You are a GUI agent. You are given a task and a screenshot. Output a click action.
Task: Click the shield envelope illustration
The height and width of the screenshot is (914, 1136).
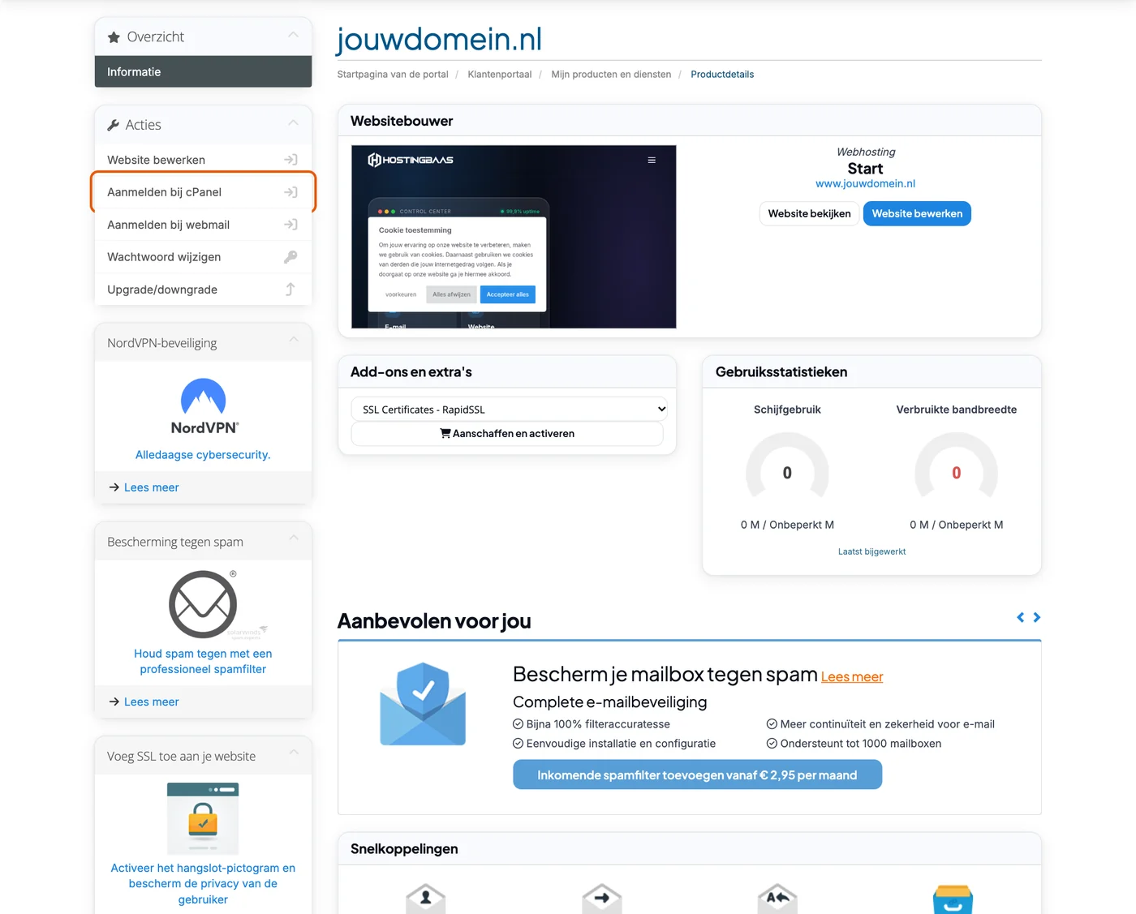423,704
